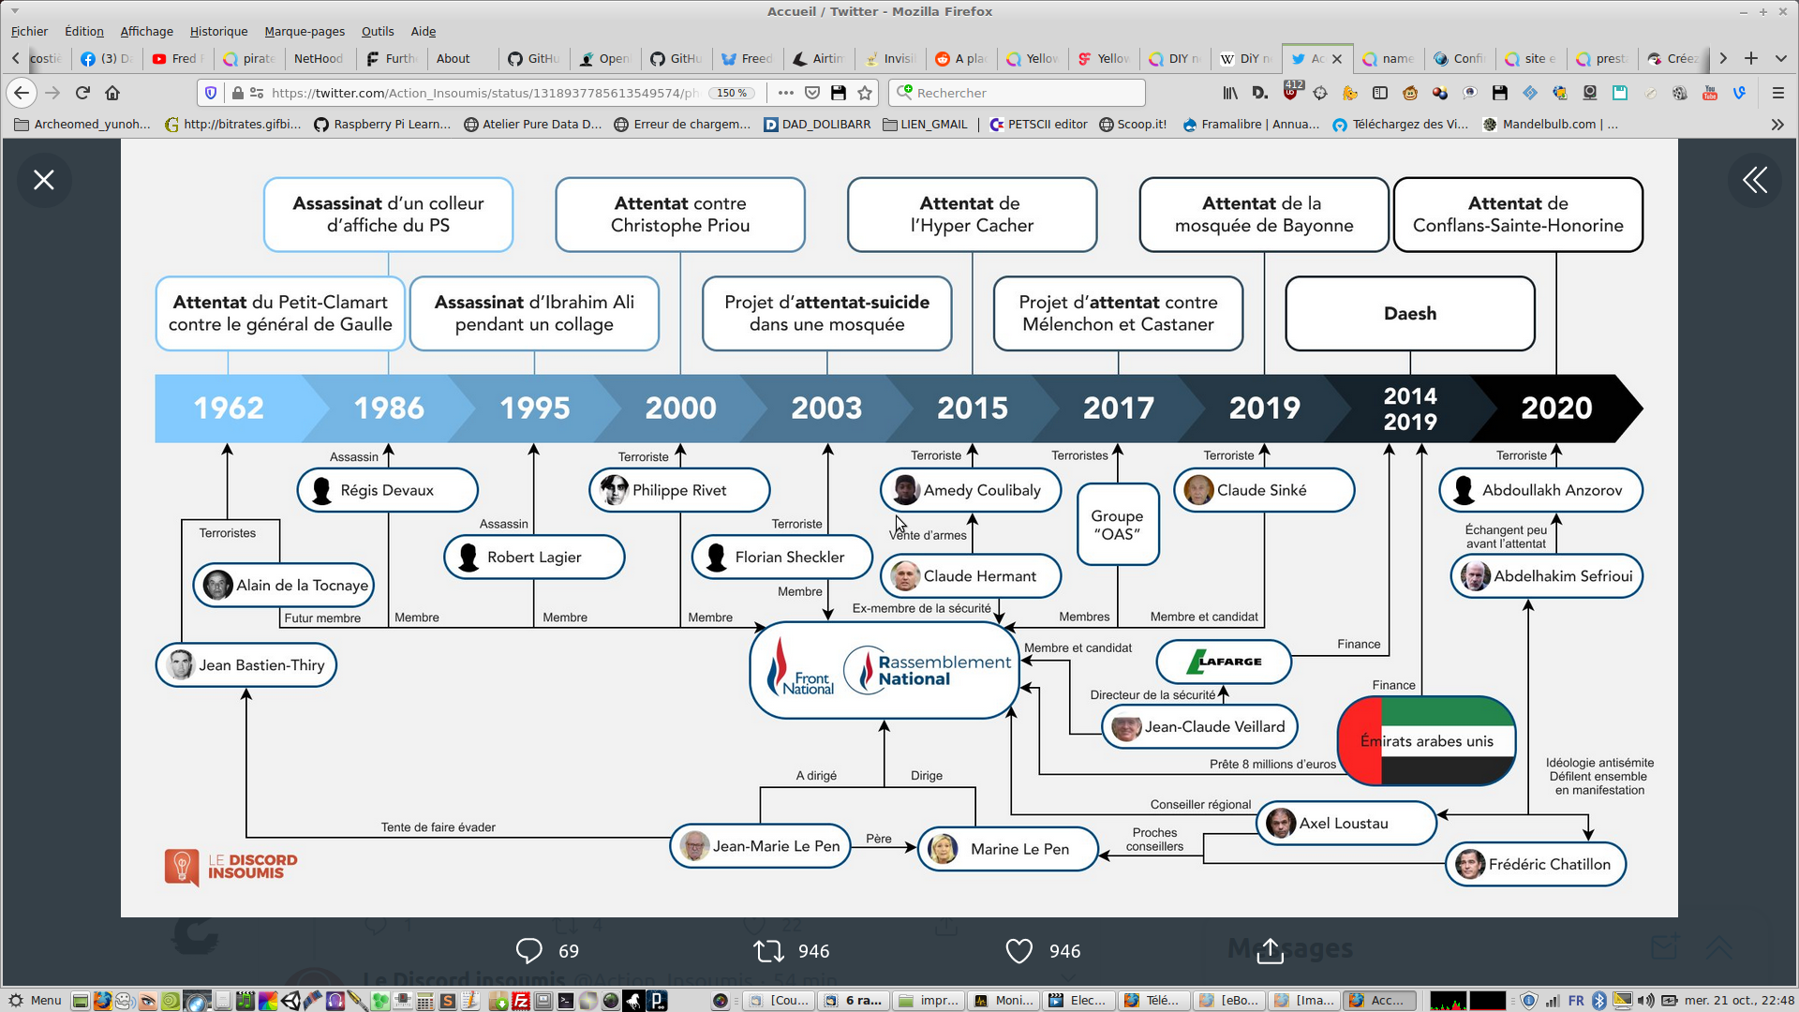The image size is (1799, 1012).
Task: Click the share upload icon
Action: pyautogui.click(x=1270, y=951)
